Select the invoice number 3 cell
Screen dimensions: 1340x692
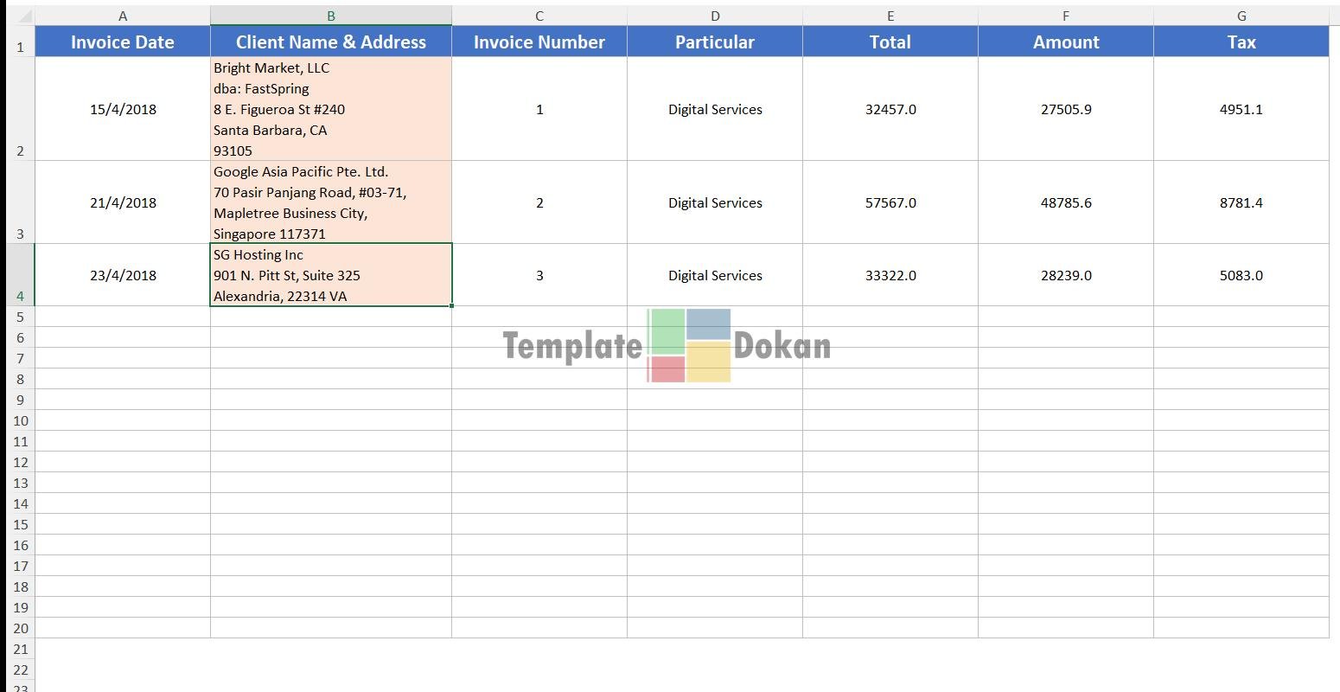[x=539, y=275]
